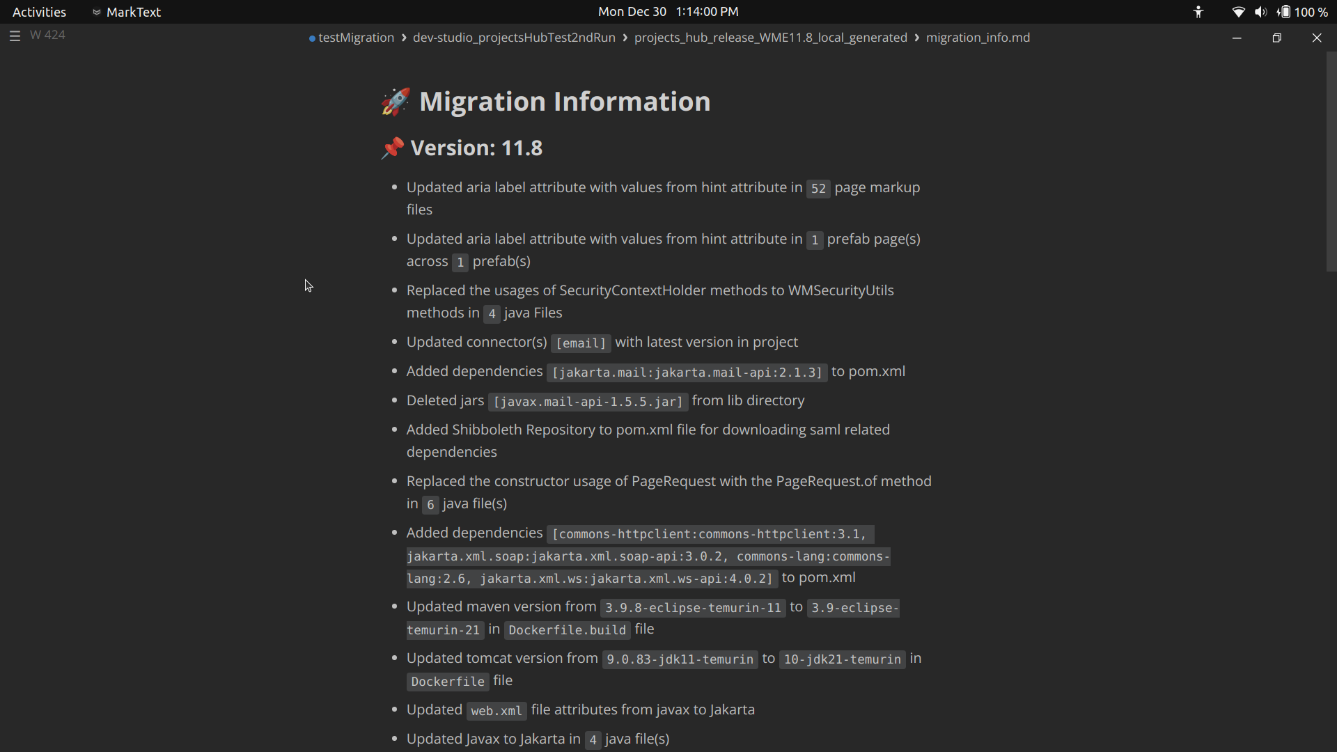Expand the chevron next to MarkText label
The height and width of the screenshot is (752, 1337).
[97, 12]
